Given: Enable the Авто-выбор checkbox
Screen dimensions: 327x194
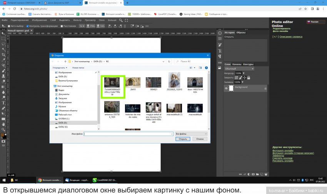Looking at the screenshot, I should 8,26.
